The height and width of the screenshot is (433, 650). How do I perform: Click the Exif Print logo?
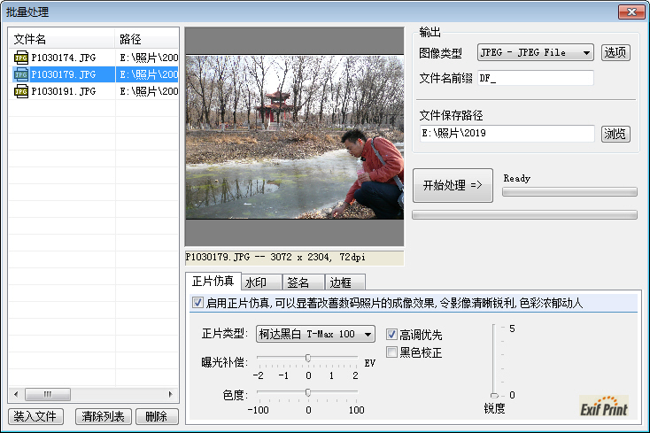tap(604, 406)
